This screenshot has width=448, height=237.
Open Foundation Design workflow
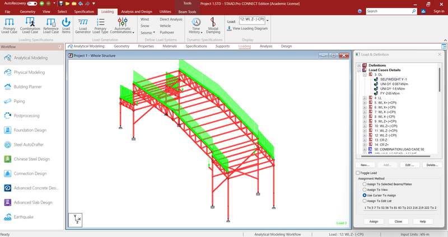point(32,130)
